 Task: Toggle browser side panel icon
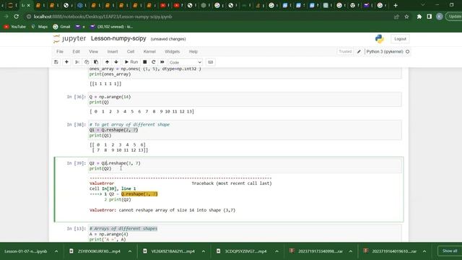click(429, 17)
